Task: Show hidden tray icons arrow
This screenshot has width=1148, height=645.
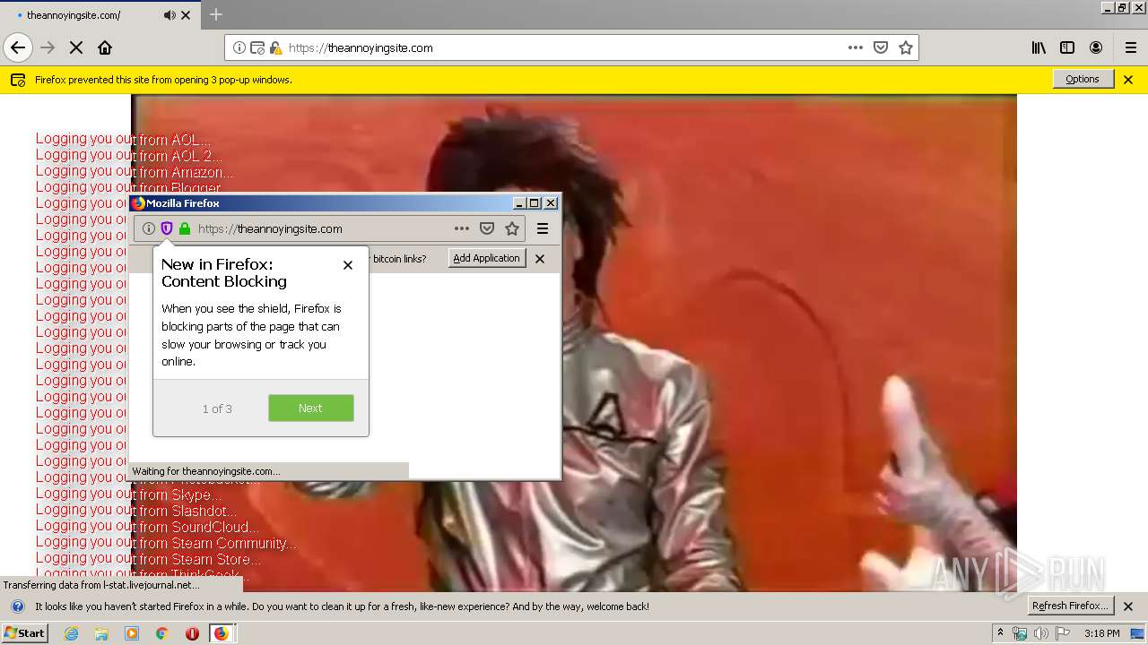Action: 1000,633
